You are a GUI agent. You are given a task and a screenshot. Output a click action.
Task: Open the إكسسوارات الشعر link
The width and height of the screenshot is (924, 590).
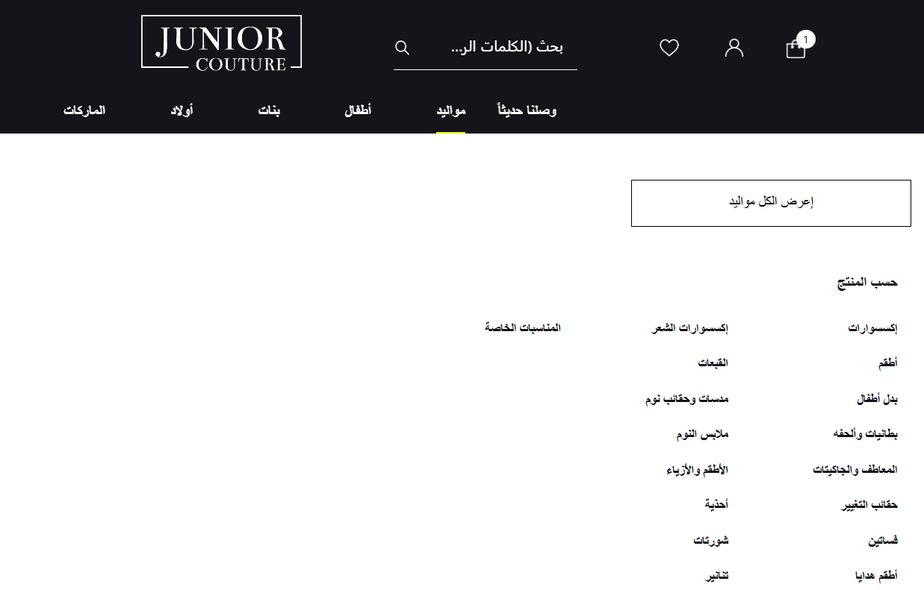pyautogui.click(x=689, y=327)
